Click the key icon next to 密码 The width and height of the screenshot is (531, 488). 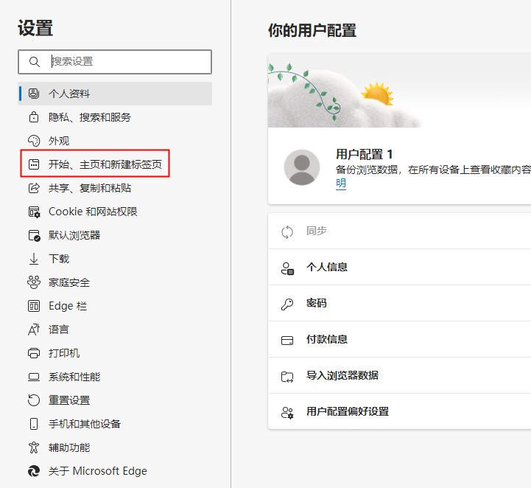(287, 304)
